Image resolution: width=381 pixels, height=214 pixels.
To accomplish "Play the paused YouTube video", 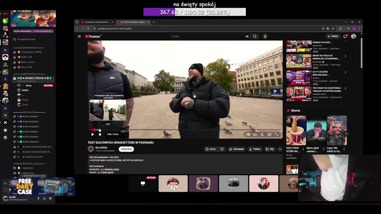I will coord(93,134).
